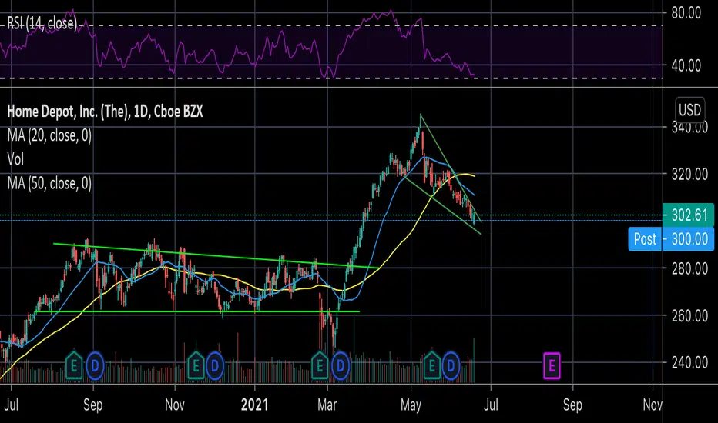Click the 280.00 price axis label
The width and height of the screenshot is (718, 423).
coord(689,268)
